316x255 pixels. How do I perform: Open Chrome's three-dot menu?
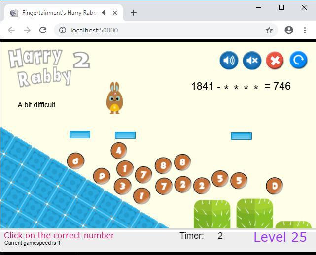point(305,30)
